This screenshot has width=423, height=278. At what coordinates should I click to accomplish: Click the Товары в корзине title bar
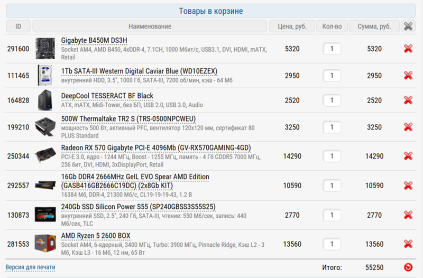(210, 11)
